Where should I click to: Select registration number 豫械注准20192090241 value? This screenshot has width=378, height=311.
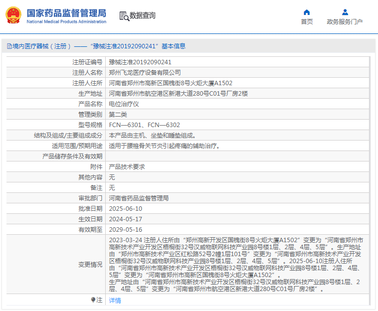[140, 62]
